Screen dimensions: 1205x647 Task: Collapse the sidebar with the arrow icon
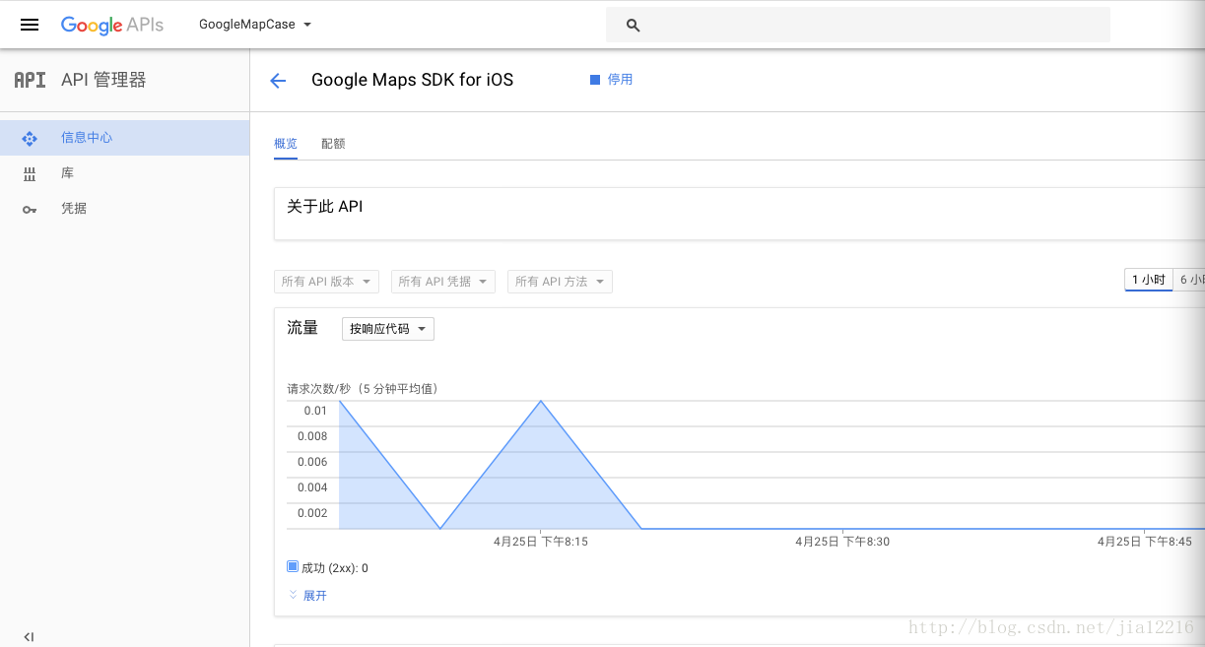click(29, 637)
